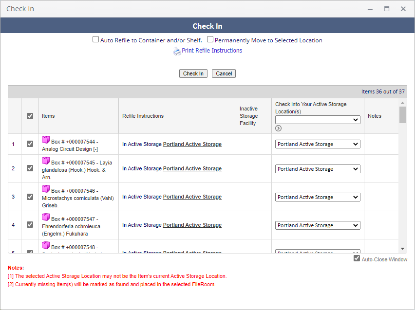415x310 pixels.
Task: Uncheck row 1 Analog Circuit Design box
Action: [30, 144]
